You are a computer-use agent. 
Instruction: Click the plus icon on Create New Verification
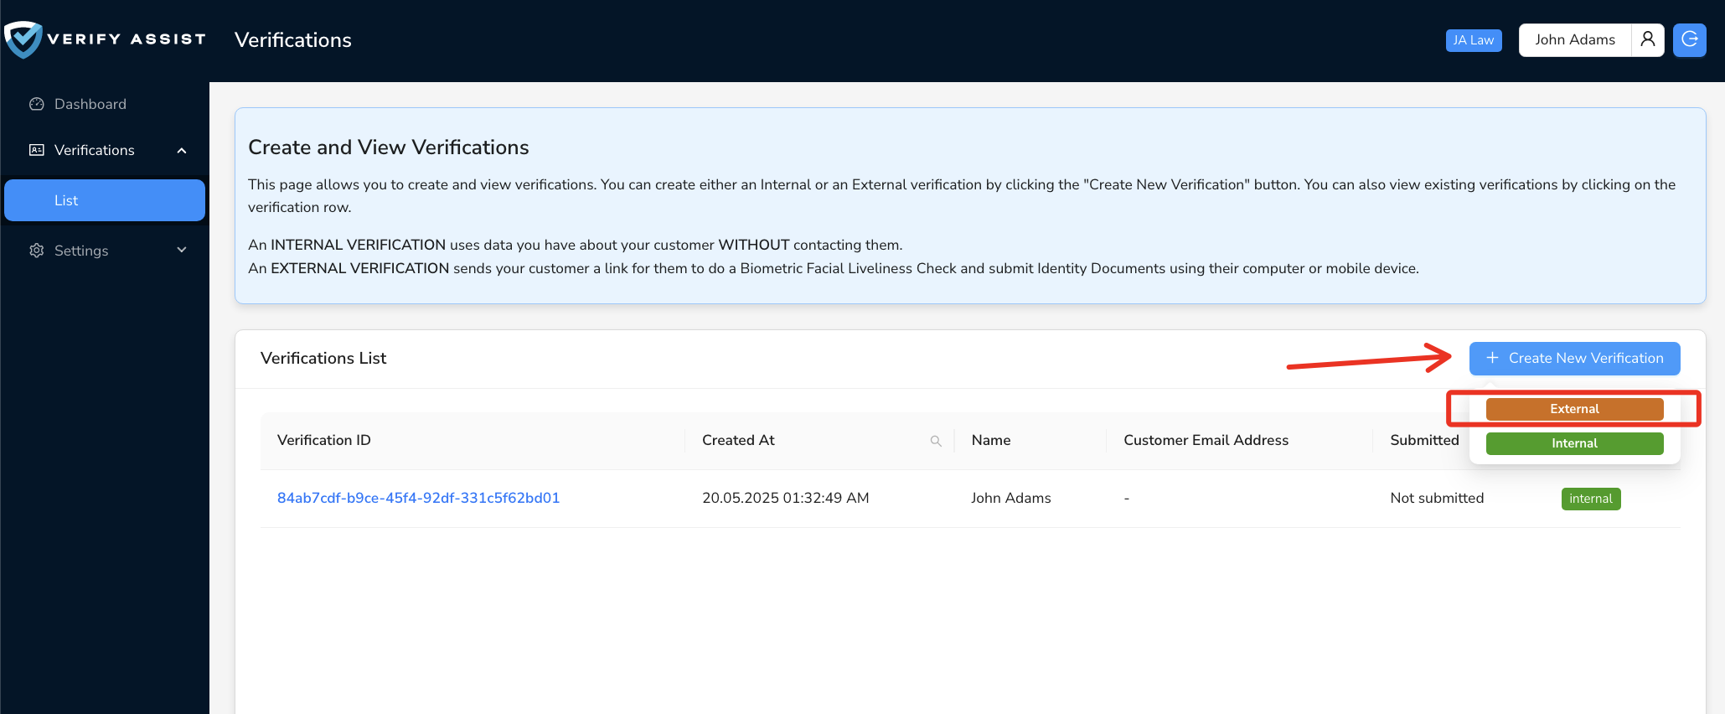[x=1492, y=358]
